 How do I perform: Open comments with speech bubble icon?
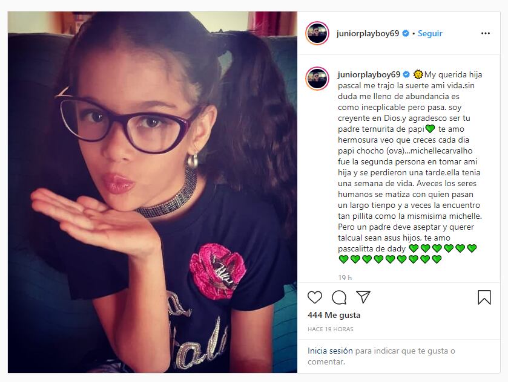click(x=339, y=297)
